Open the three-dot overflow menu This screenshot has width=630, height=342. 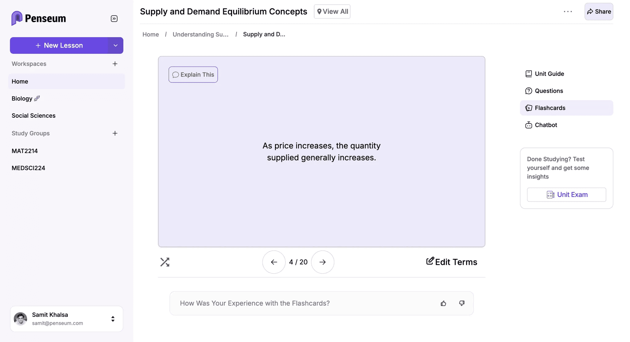point(568,11)
